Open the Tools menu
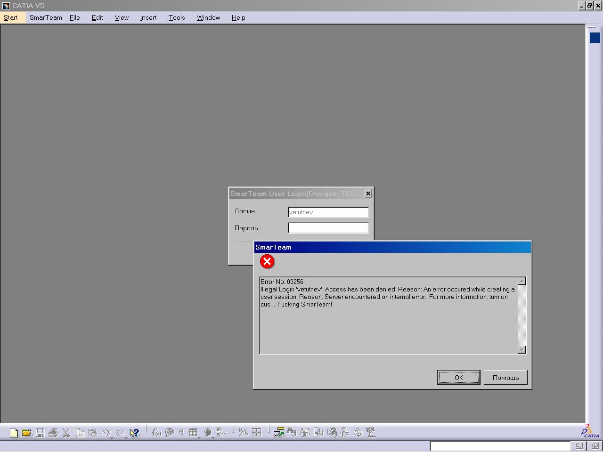Image resolution: width=603 pixels, height=452 pixels. click(x=177, y=17)
